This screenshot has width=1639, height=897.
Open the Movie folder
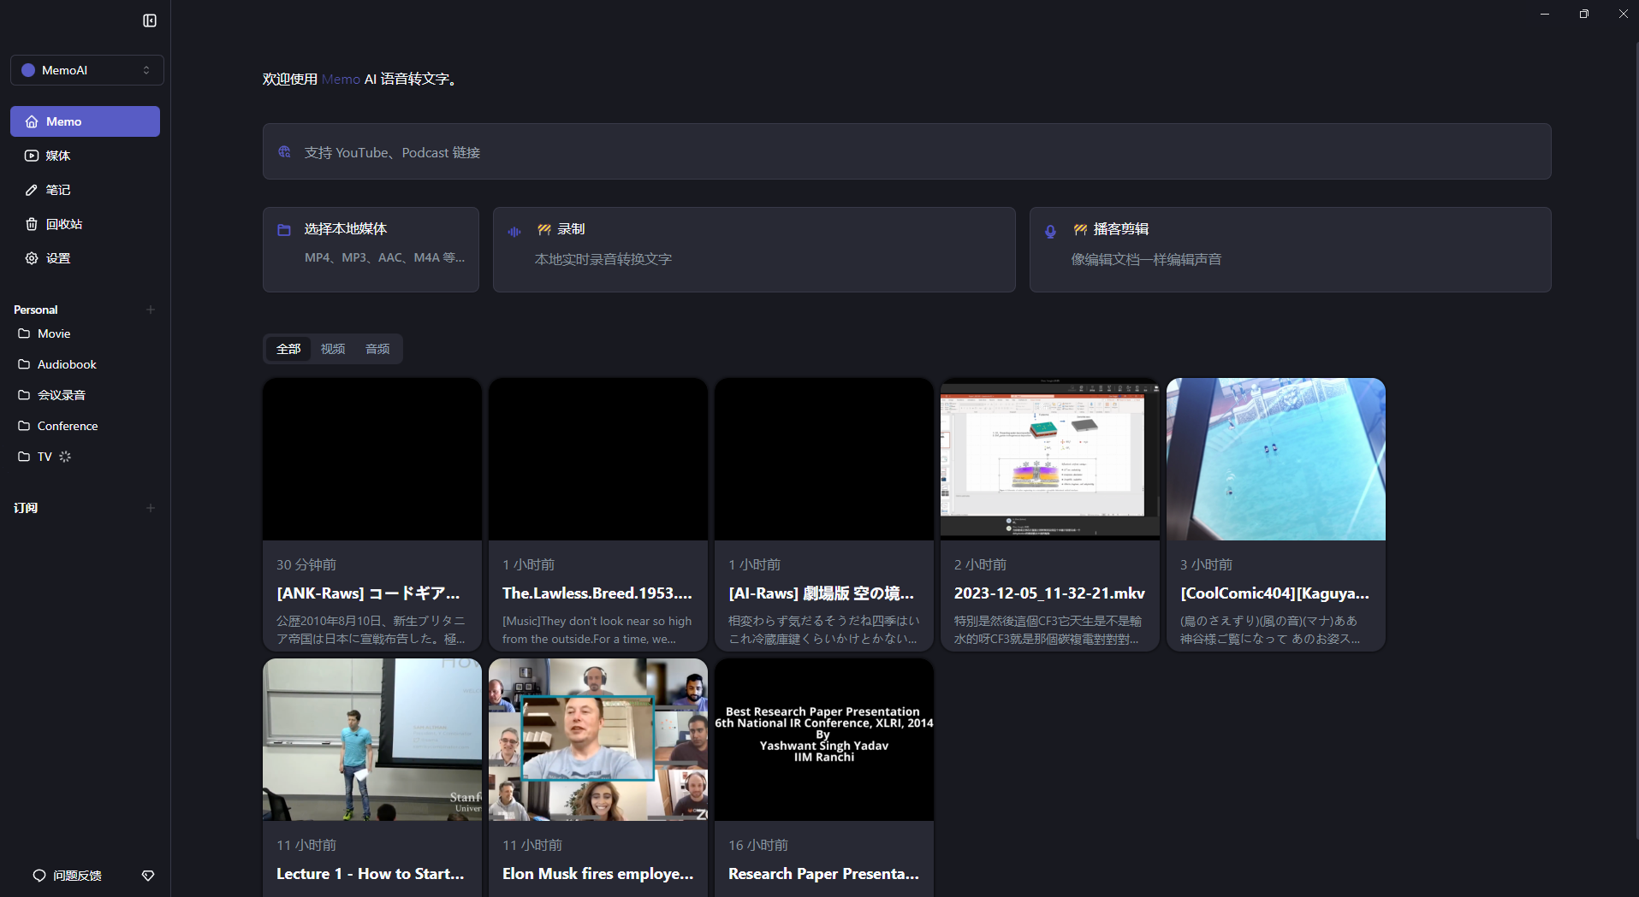[54, 333]
